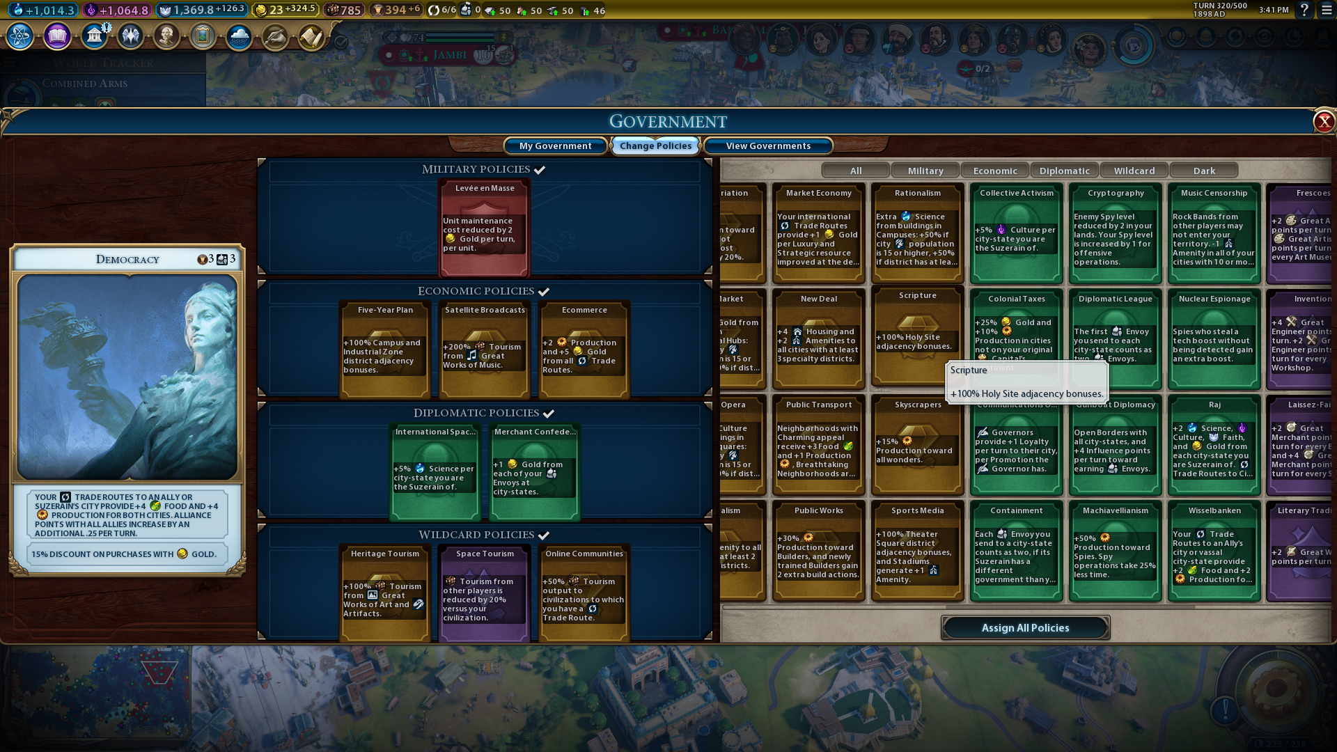Click checkmark beside Economic Policies header
This screenshot has width=1337, height=752.
pyautogui.click(x=544, y=292)
